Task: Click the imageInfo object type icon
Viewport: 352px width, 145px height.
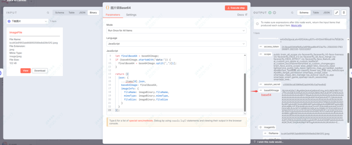Action: click(x=260, y=127)
